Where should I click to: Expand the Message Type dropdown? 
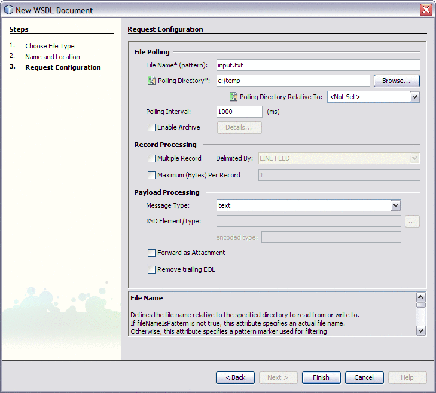tap(395, 205)
